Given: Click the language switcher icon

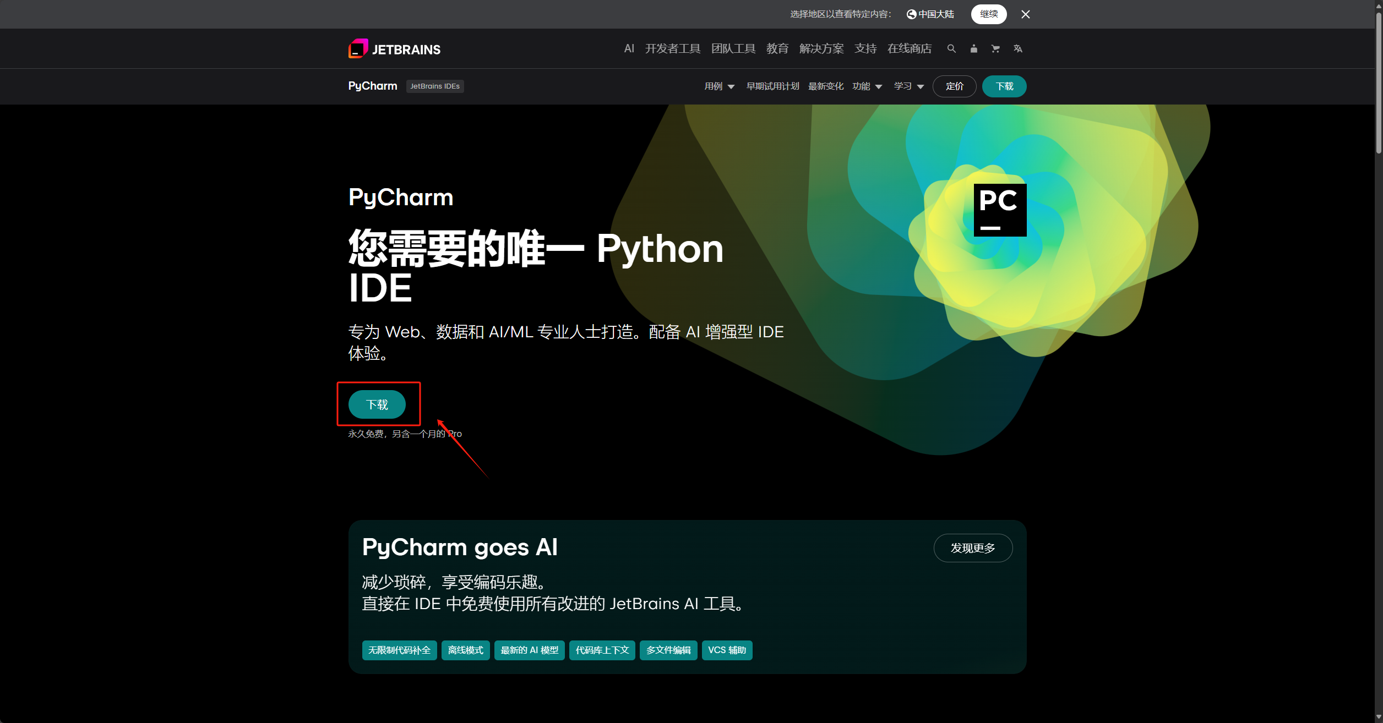Looking at the screenshot, I should click(x=1017, y=48).
